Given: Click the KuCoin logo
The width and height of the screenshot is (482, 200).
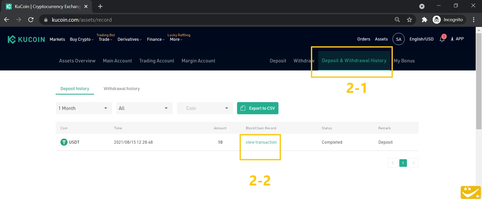Looking at the screenshot, I should [26, 39].
